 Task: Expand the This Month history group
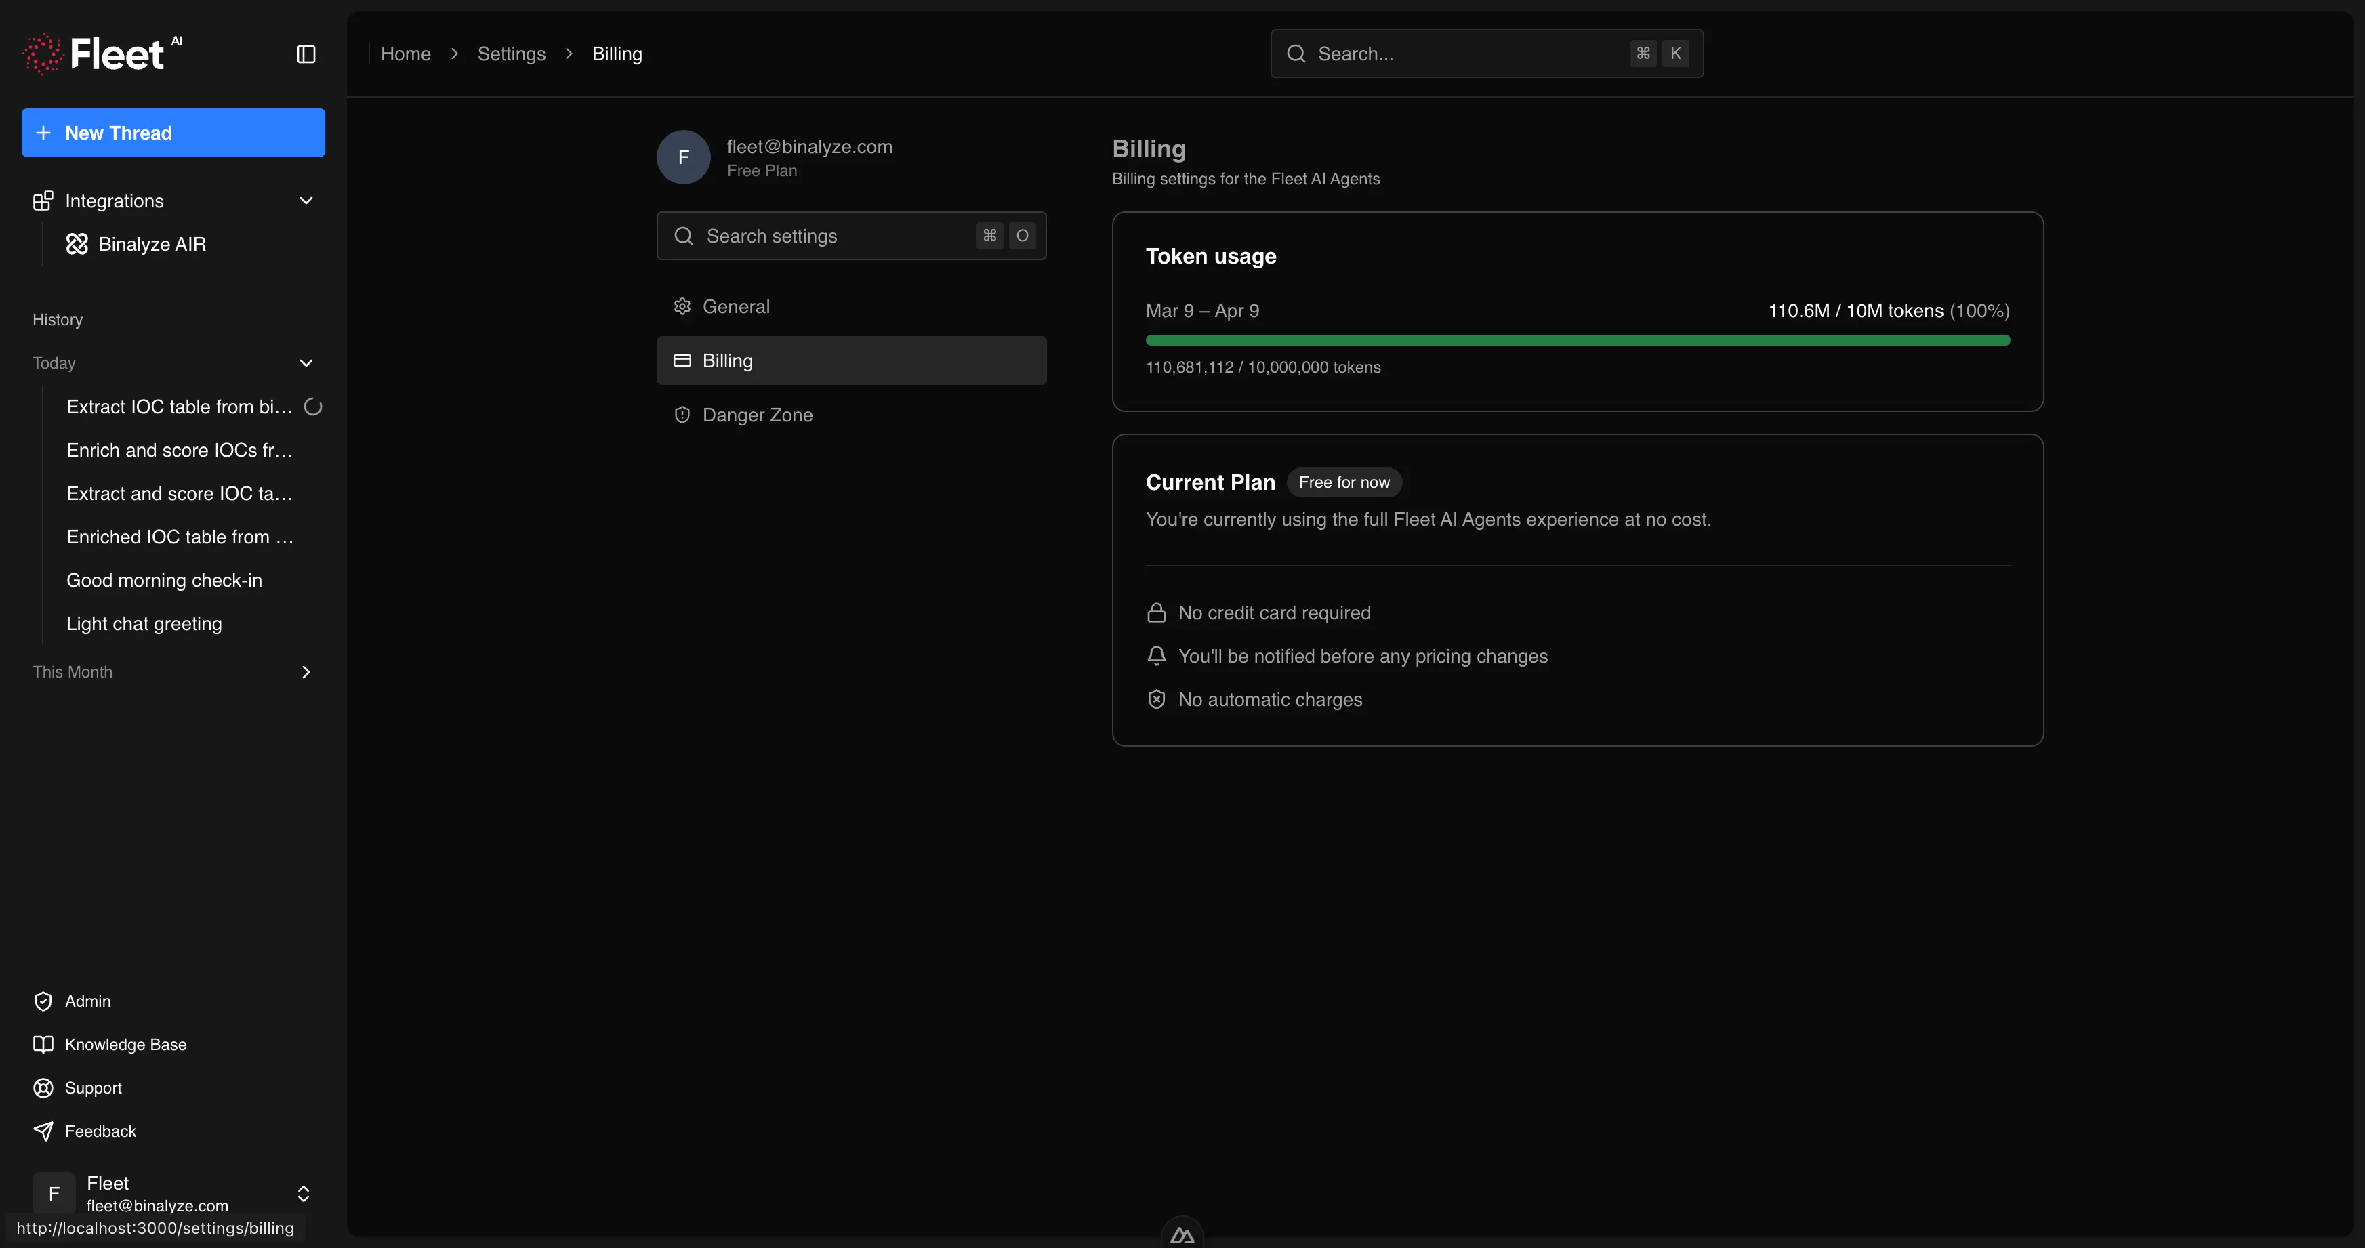pos(306,671)
